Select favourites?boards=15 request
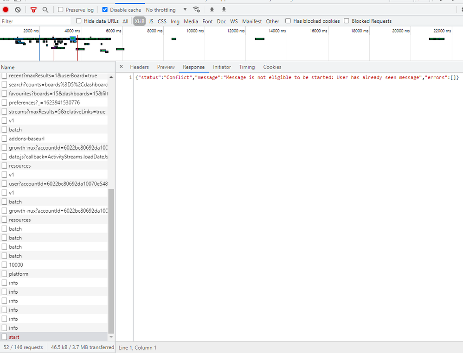 [x=54, y=94]
